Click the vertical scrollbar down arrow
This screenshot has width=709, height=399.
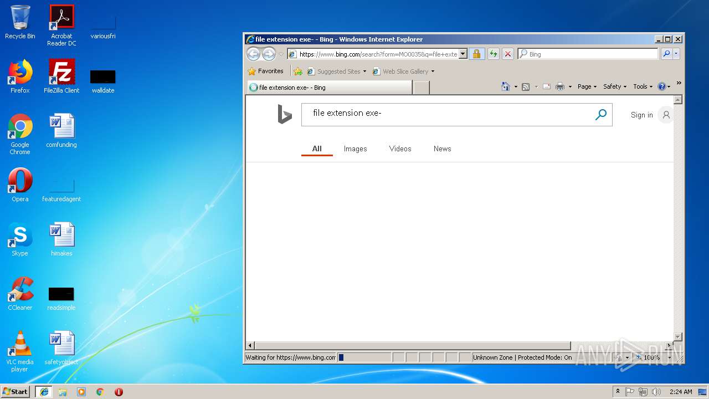[x=677, y=336]
